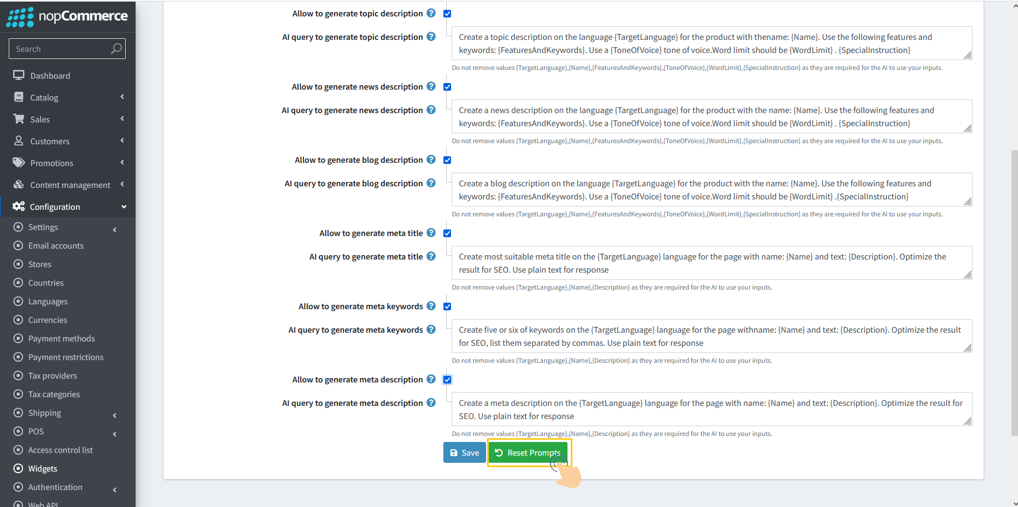Image resolution: width=1018 pixels, height=507 pixels.
Task: Click the Promotions tags icon
Action: [18, 162]
